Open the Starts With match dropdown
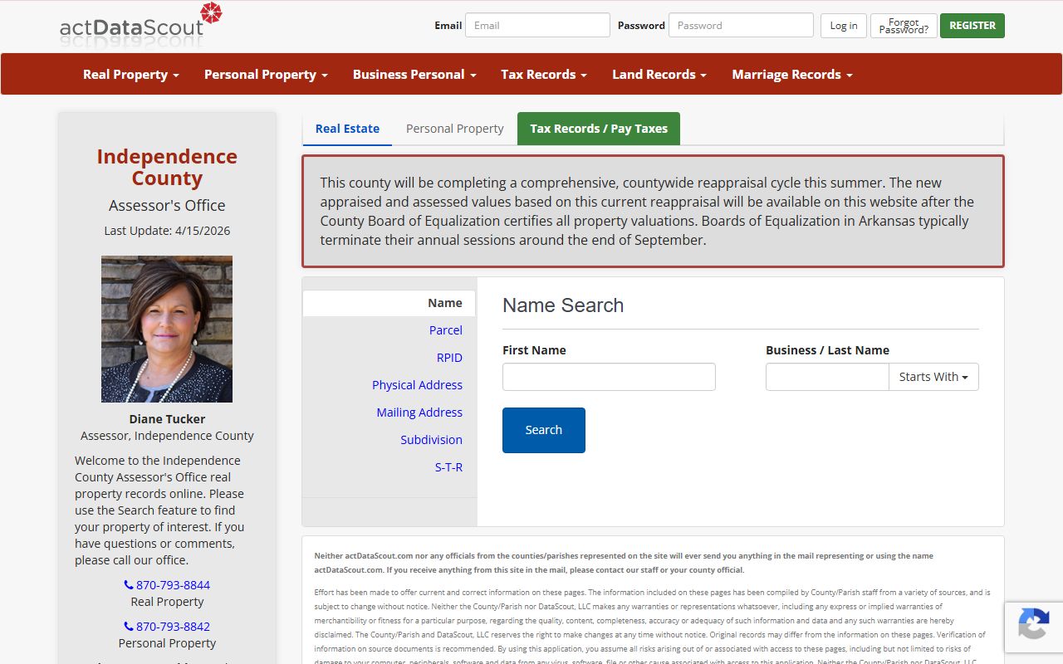Screen dimensions: 1063x664 pos(933,377)
